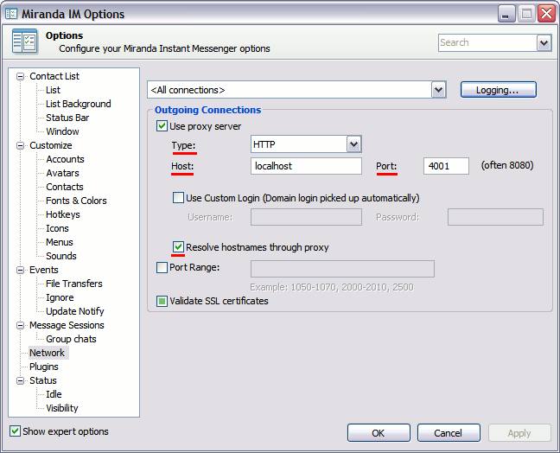Select the Network tree item
Image resolution: width=560 pixels, height=453 pixels.
coord(47,353)
